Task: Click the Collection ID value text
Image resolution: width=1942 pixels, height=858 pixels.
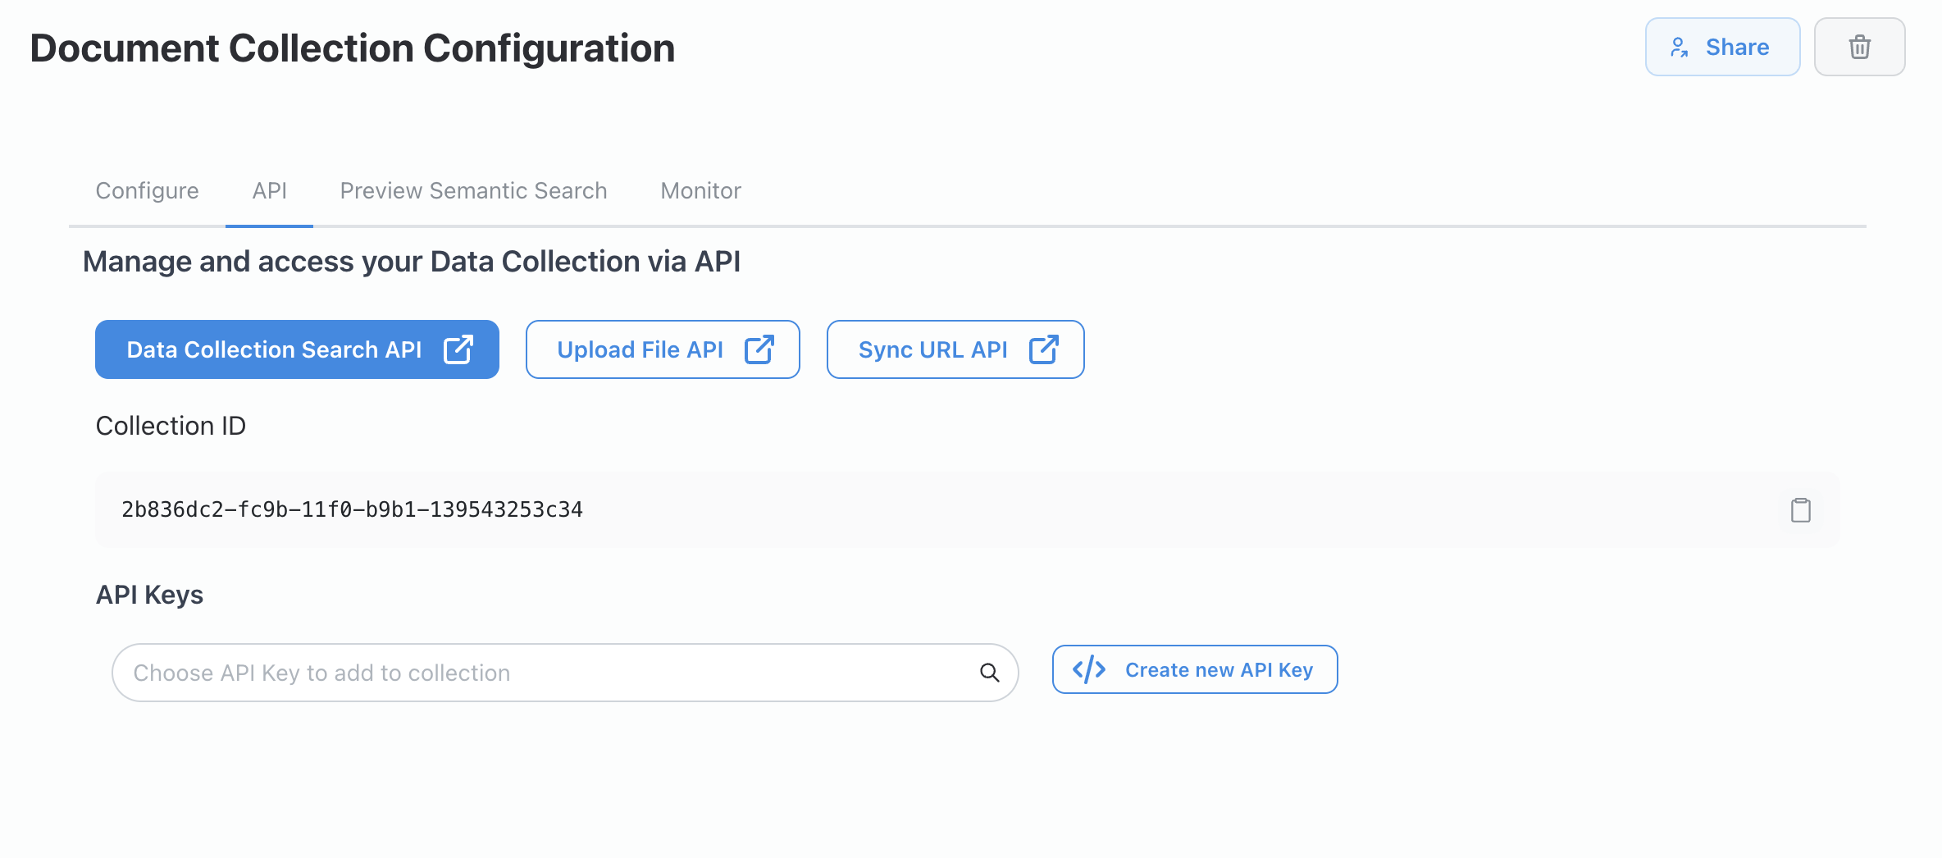Action: tap(353, 510)
